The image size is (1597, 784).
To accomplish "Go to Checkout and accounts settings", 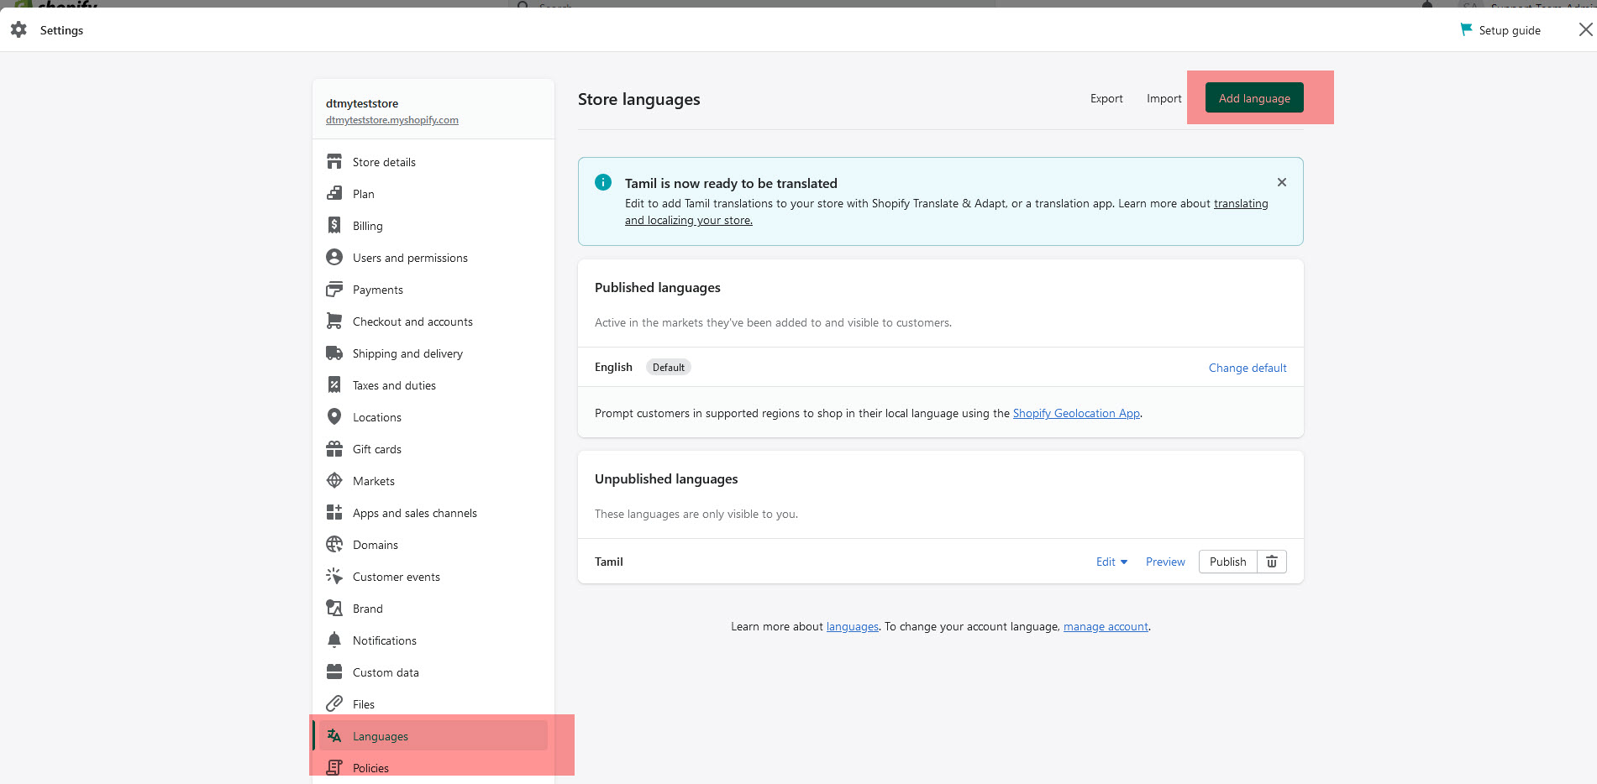I will pyautogui.click(x=412, y=321).
